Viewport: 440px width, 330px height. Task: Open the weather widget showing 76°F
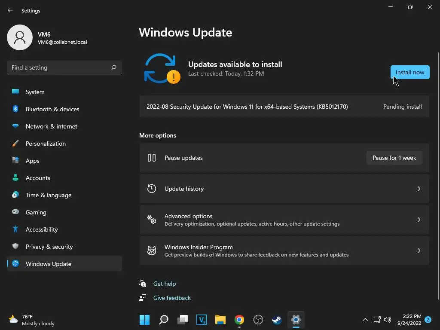(31, 320)
